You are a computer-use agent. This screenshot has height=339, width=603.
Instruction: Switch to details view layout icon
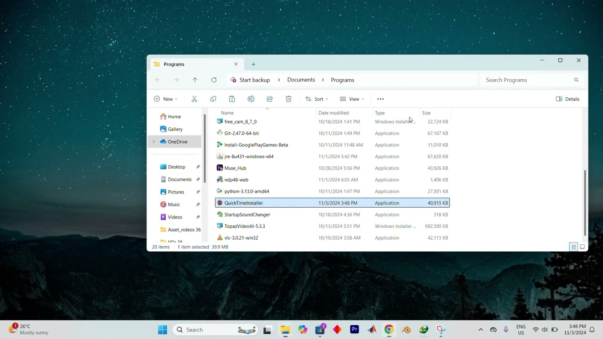(x=573, y=247)
